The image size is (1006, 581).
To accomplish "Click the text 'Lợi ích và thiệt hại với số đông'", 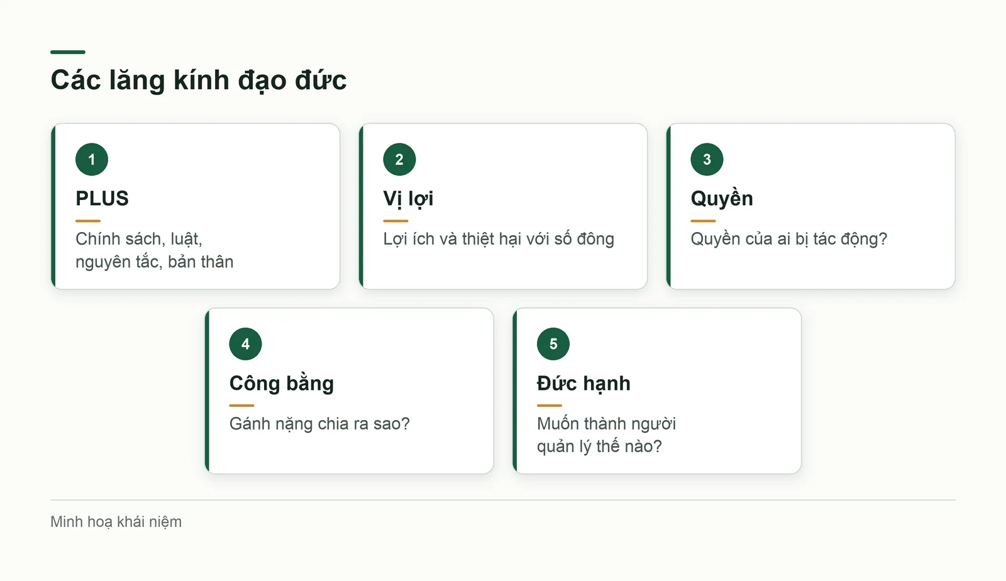I will click(499, 239).
